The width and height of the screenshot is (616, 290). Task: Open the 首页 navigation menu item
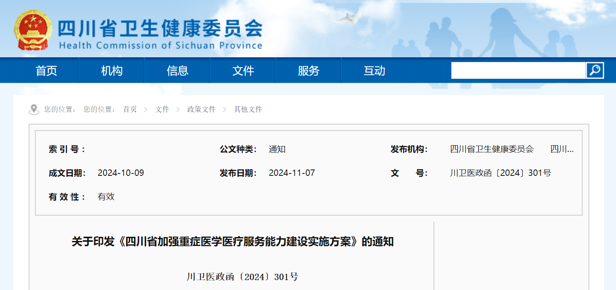pos(47,71)
